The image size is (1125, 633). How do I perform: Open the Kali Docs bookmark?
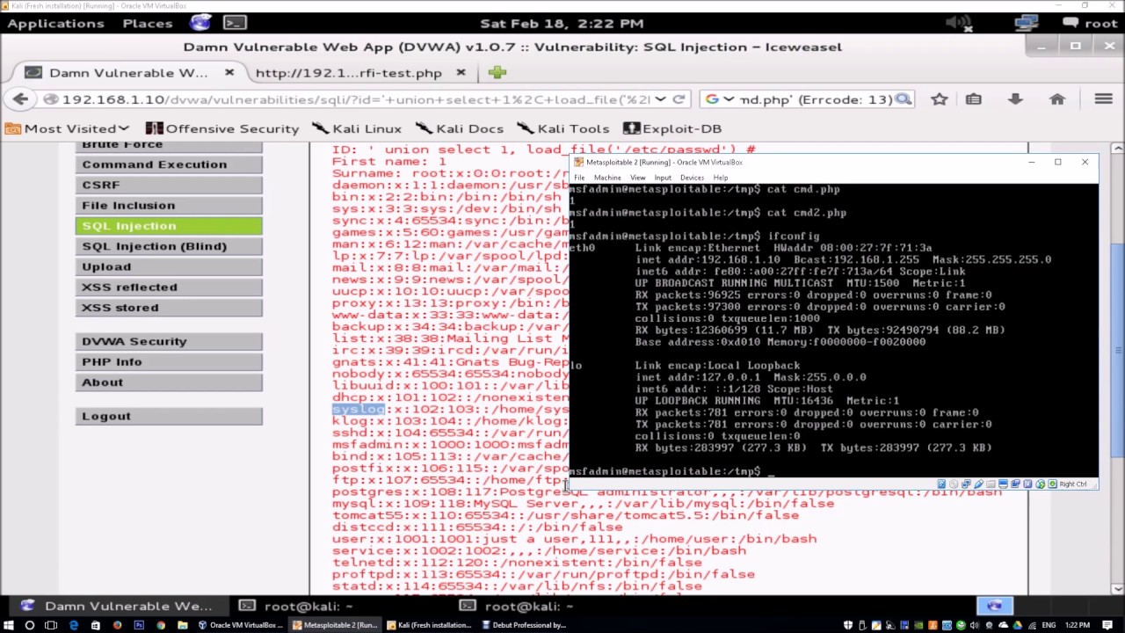click(459, 128)
